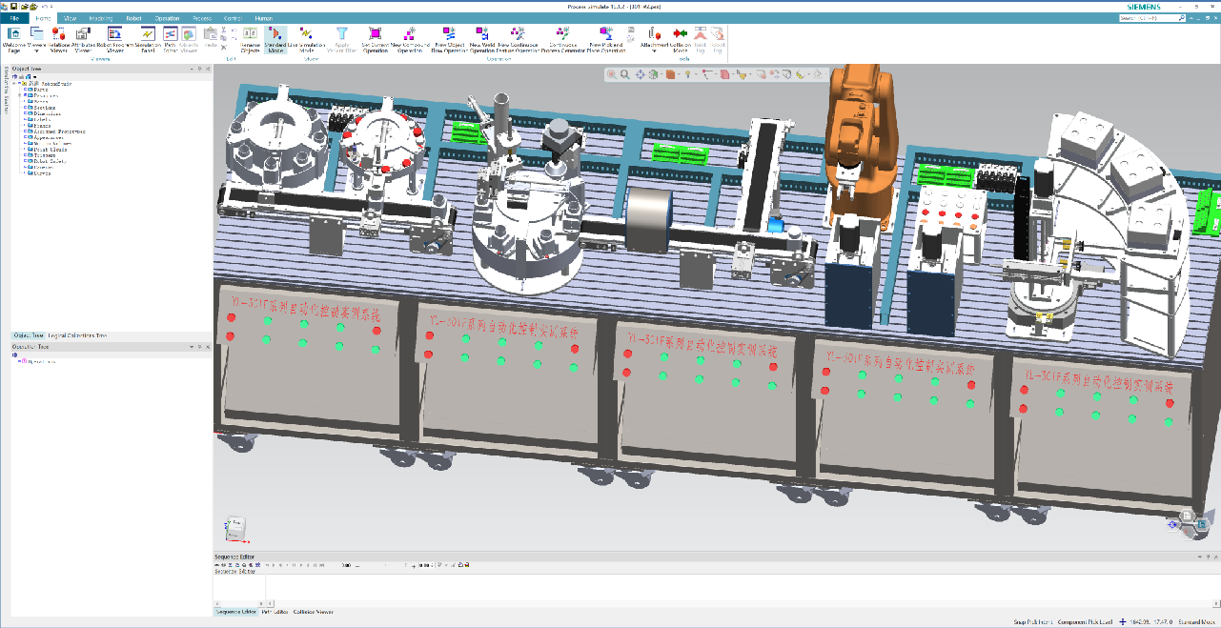Click the Rename Objects button

click(250, 39)
